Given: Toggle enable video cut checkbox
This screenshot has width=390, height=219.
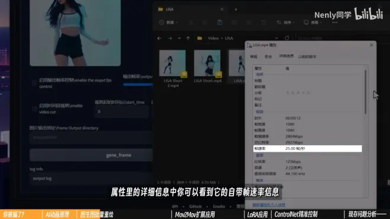Looking at the screenshot, I should pos(34,109).
